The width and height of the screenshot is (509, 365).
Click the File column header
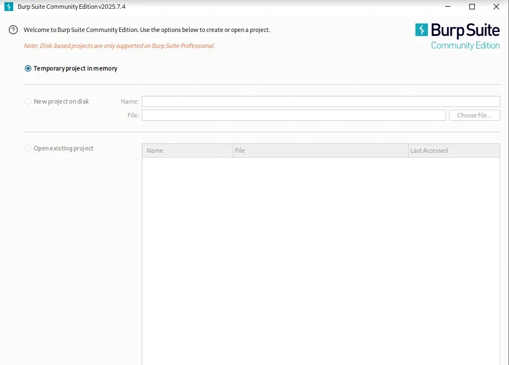(320, 151)
